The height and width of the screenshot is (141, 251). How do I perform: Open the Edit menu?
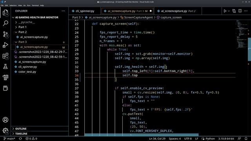click(x=6, y=5)
